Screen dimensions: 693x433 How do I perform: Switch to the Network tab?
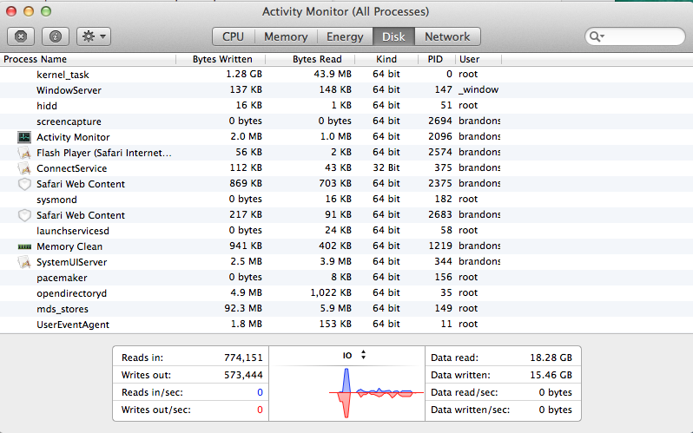[x=447, y=36]
